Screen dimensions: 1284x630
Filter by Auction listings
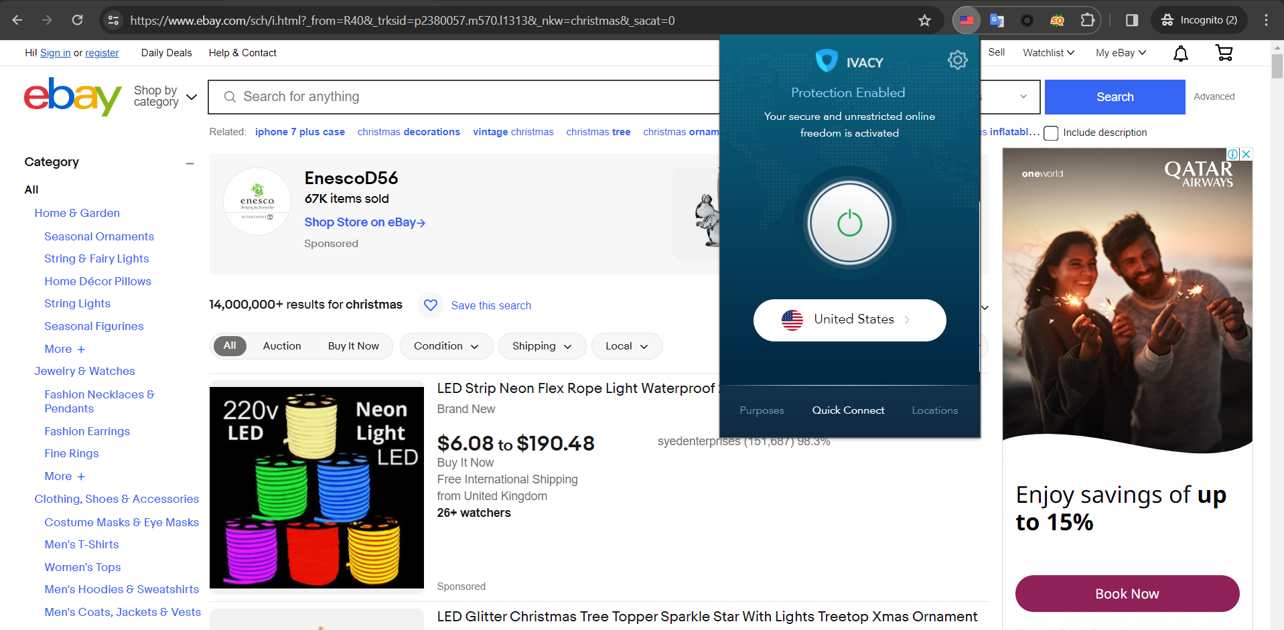click(x=282, y=345)
